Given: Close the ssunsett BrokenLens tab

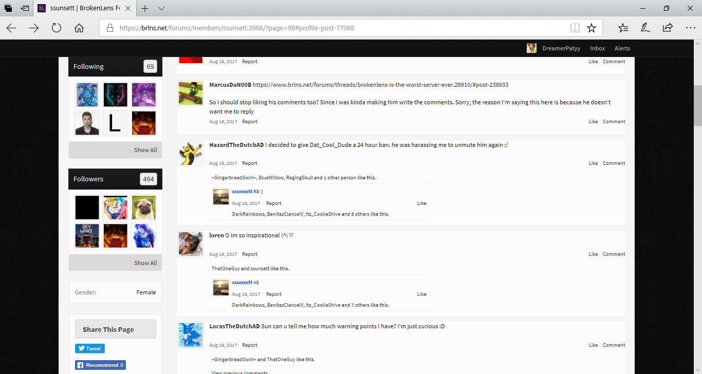Looking at the screenshot, I should click(128, 8).
